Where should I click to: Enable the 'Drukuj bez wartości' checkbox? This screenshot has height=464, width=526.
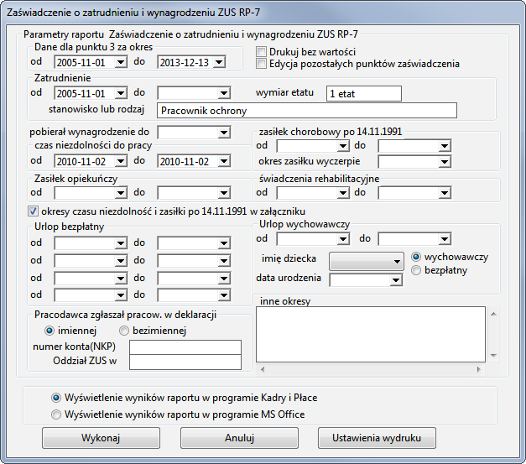click(262, 52)
